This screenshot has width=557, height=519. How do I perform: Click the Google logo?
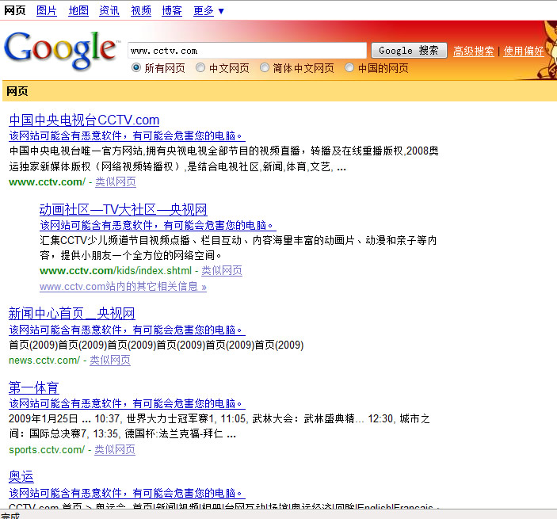click(x=61, y=49)
